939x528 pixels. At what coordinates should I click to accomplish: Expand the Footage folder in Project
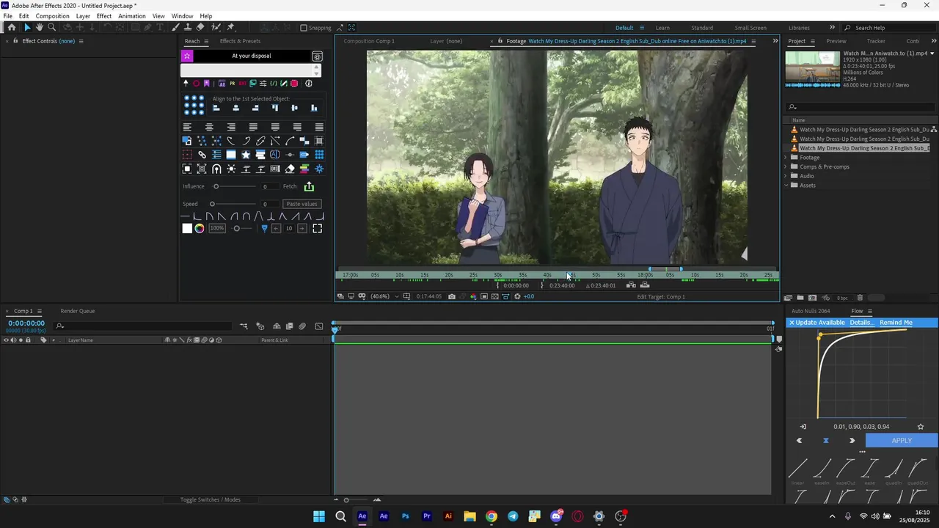click(x=786, y=158)
